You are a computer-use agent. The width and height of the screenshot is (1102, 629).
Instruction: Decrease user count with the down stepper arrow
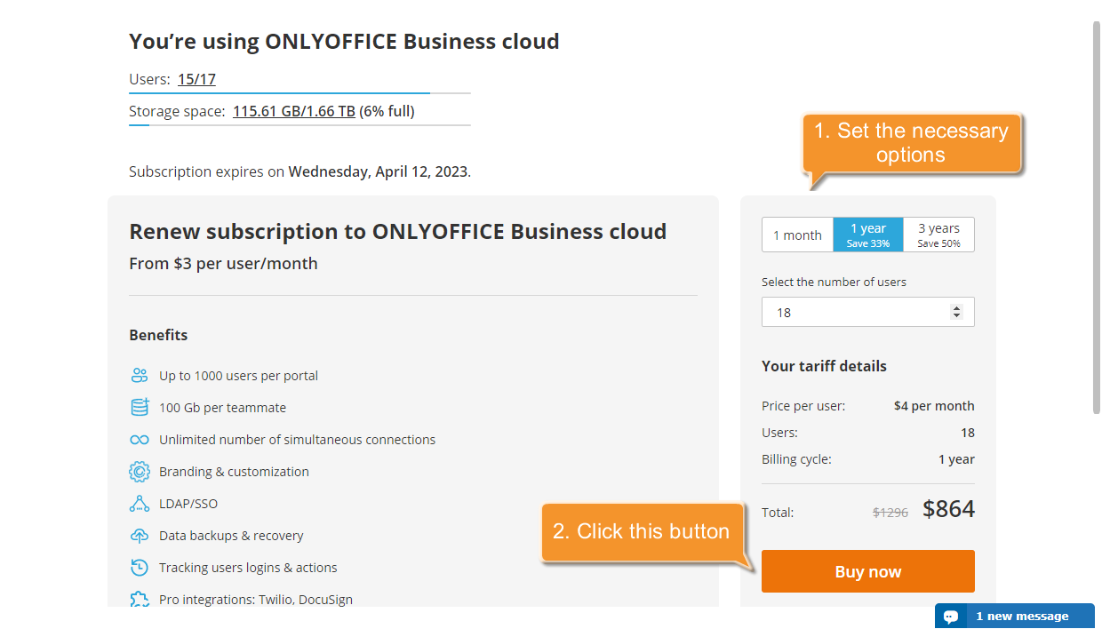(957, 316)
